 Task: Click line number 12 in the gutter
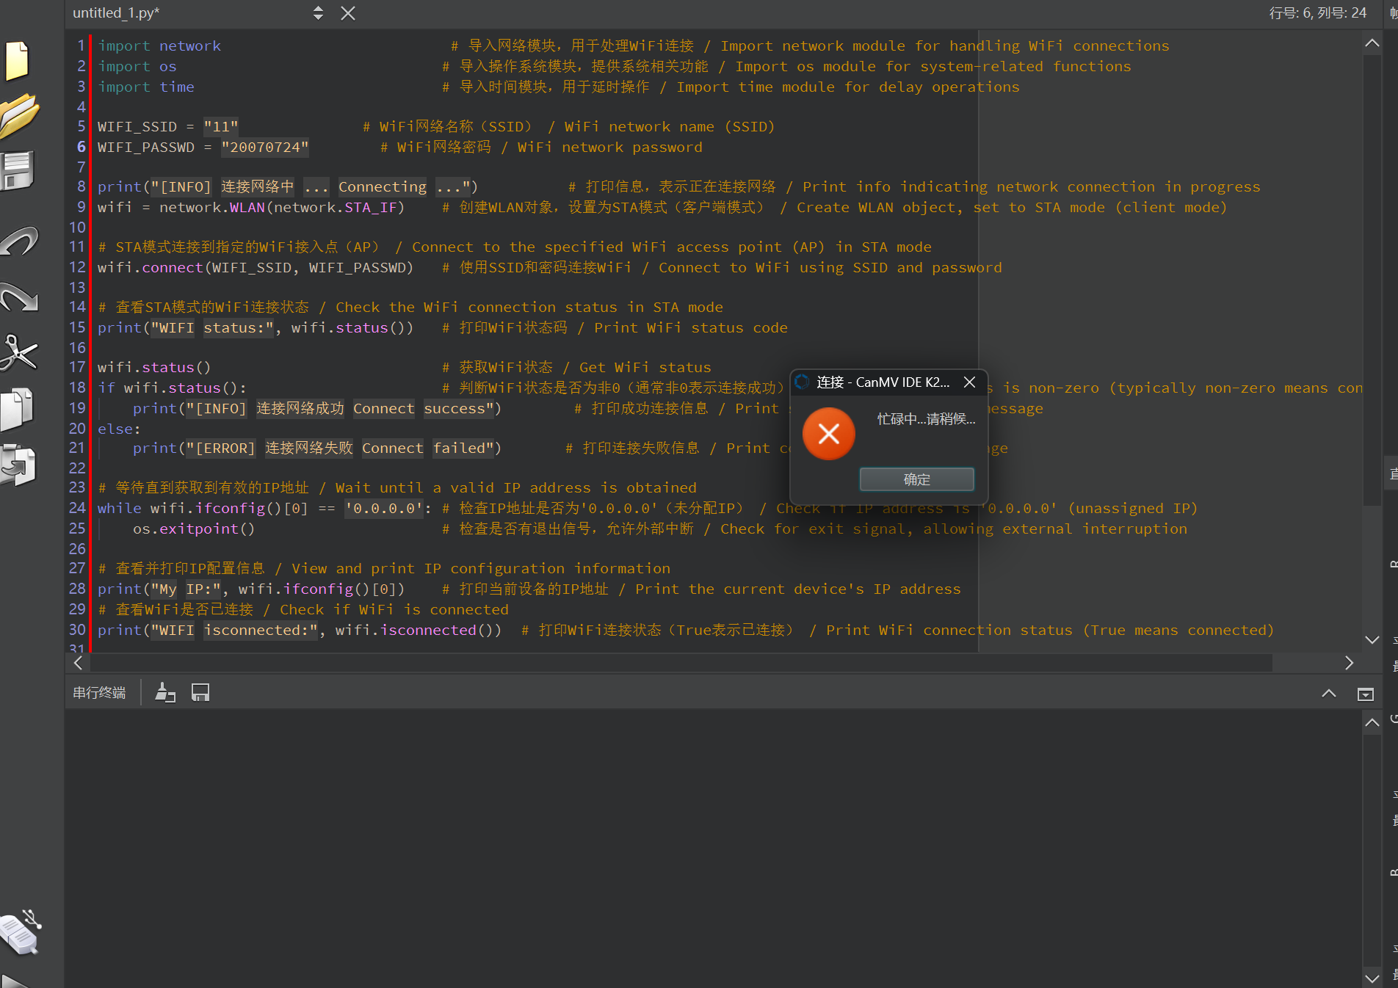coord(77,267)
